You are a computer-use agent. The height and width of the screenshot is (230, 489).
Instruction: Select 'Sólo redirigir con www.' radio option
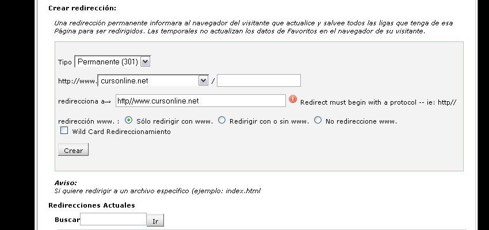(128, 120)
